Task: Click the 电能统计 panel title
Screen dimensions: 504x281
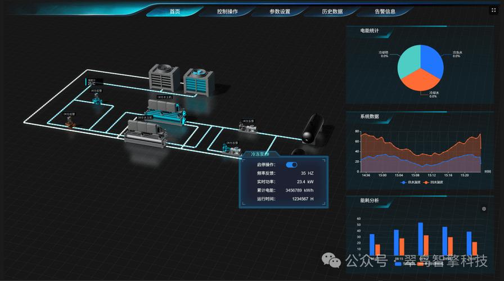Action: [370, 30]
